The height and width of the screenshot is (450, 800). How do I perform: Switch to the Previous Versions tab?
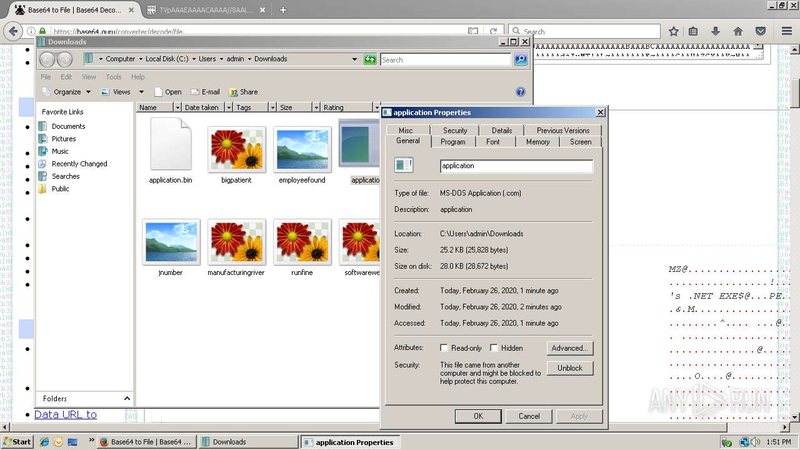[x=563, y=130]
